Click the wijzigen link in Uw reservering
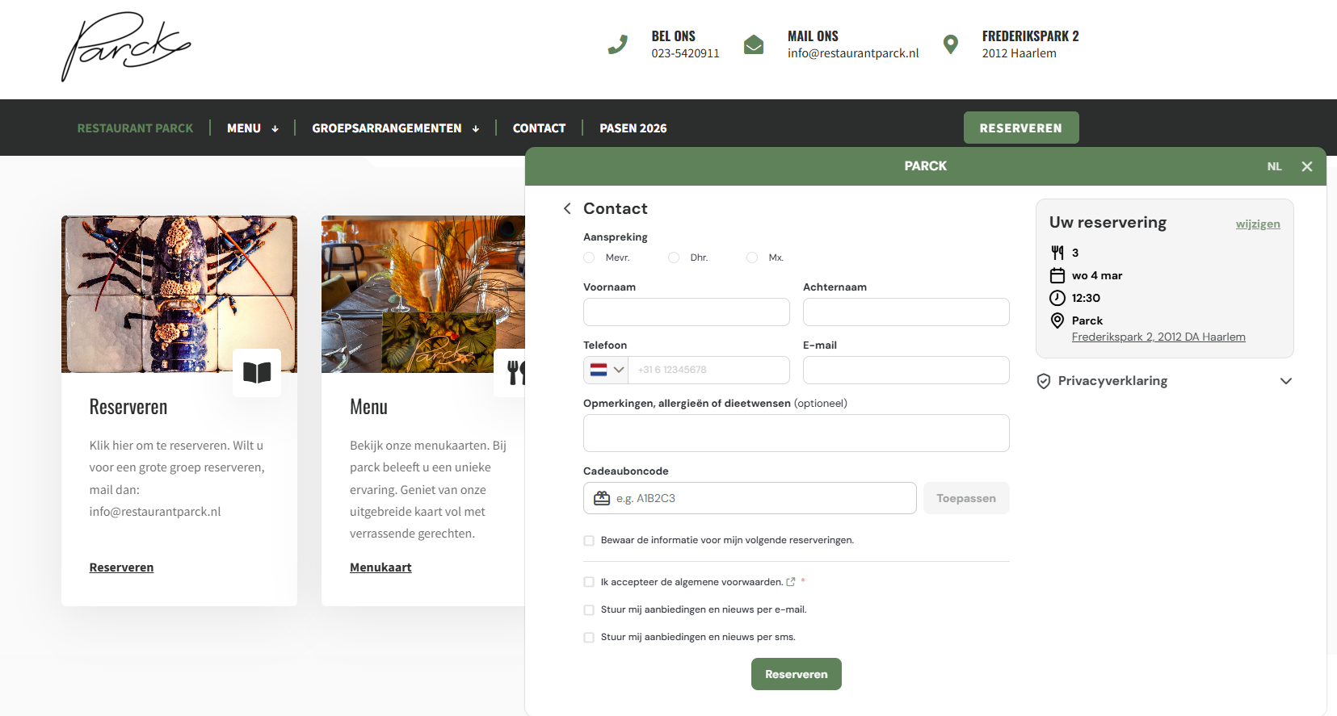The image size is (1337, 716). (1257, 224)
